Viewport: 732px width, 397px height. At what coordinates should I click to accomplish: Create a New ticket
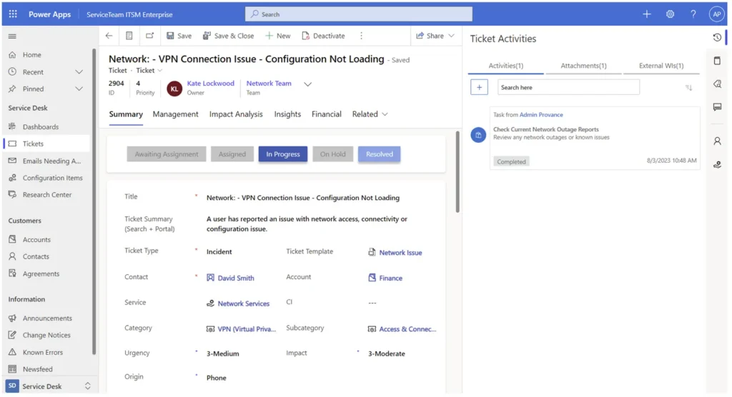(x=278, y=36)
